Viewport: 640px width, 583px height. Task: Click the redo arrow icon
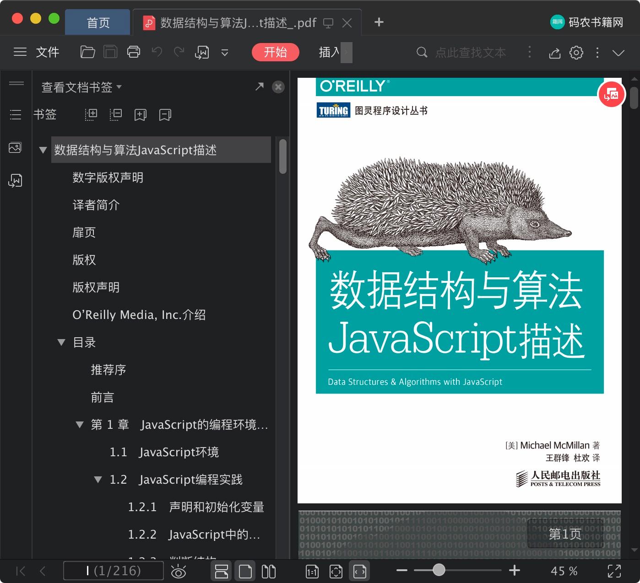tap(179, 52)
